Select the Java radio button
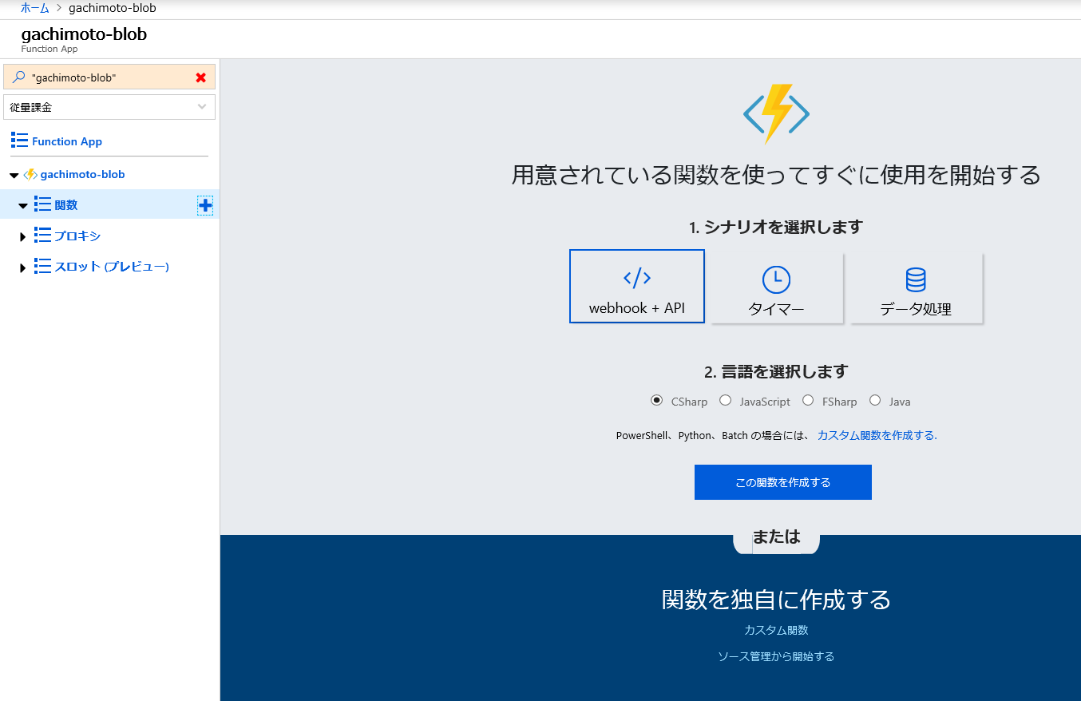The image size is (1081, 701). point(875,400)
